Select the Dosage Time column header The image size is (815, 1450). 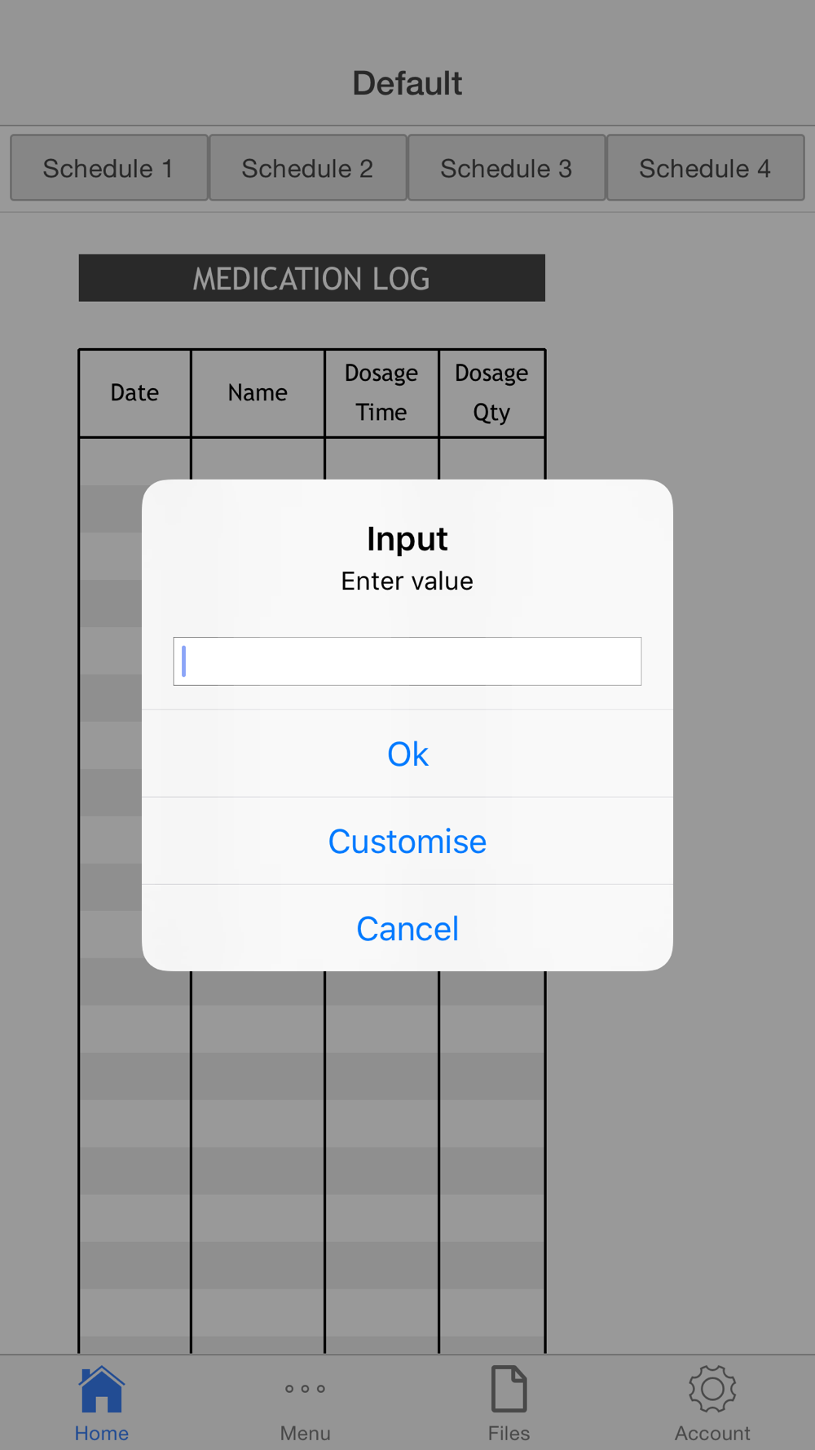(381, 393)
